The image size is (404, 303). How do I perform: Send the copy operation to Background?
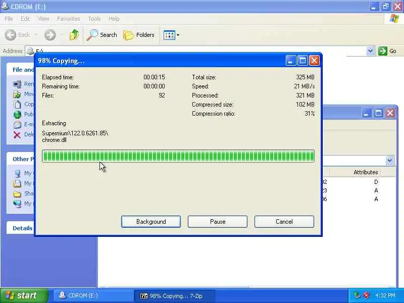pyautogui.click(x=151, y=222)
